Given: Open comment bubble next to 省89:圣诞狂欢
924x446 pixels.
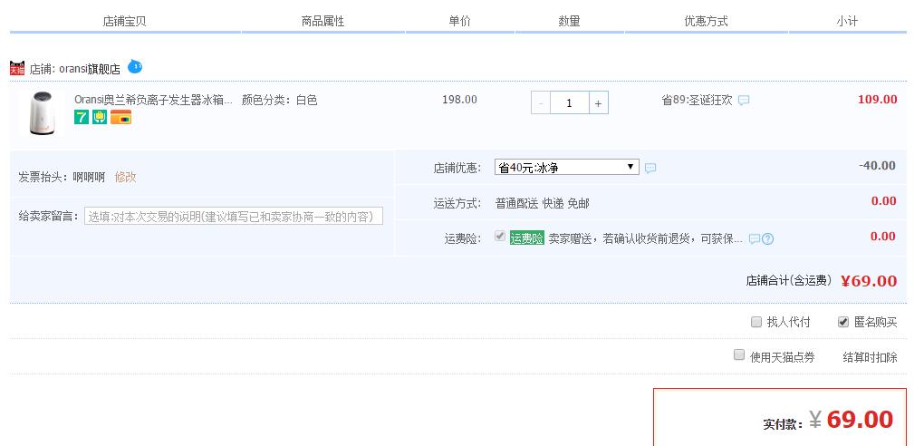Looking at the screenshot, I should click(x=744, y=101).
